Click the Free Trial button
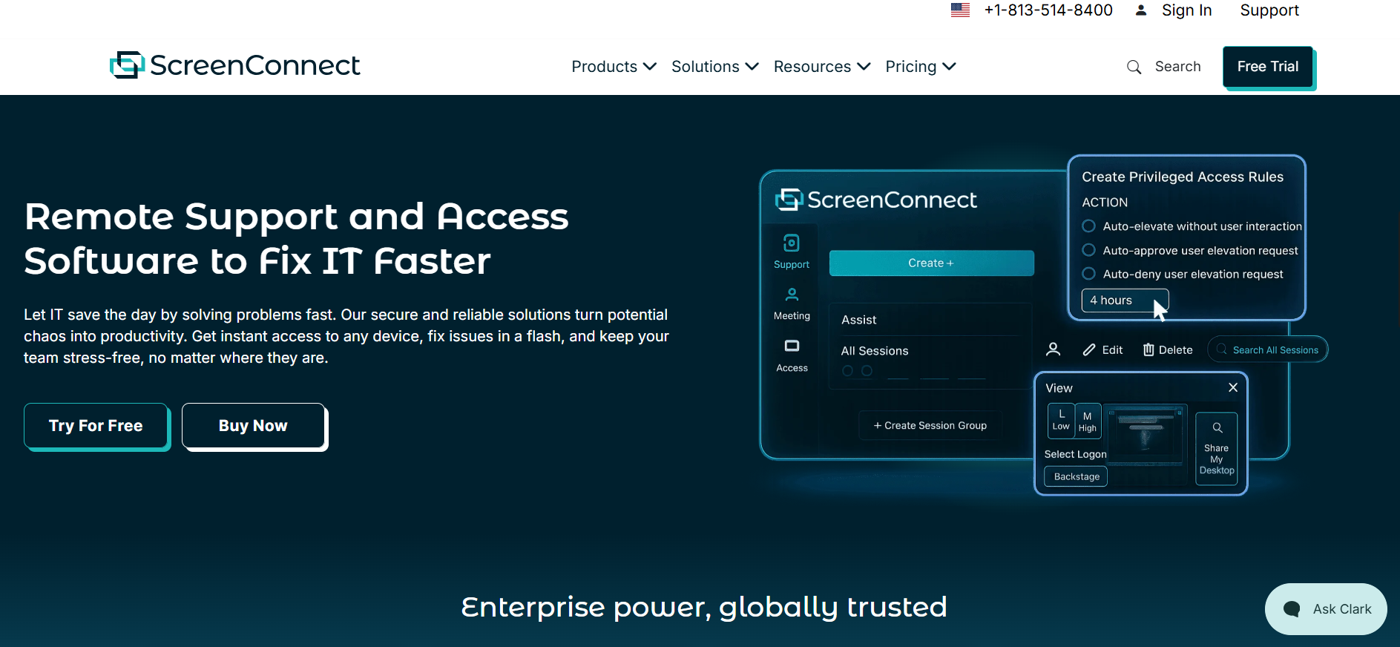 tap(1268, 67)
